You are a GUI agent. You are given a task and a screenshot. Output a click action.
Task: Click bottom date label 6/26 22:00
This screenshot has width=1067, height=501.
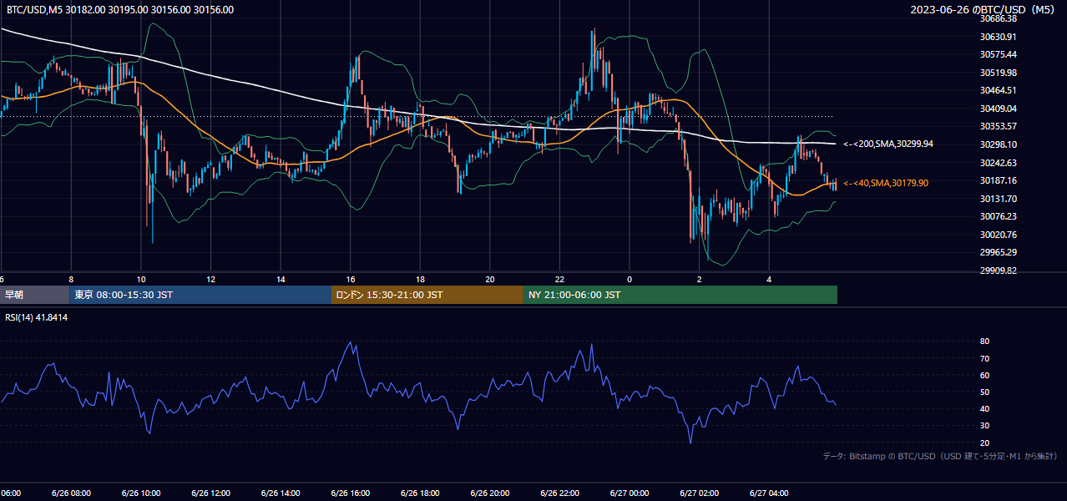(559, 493)
